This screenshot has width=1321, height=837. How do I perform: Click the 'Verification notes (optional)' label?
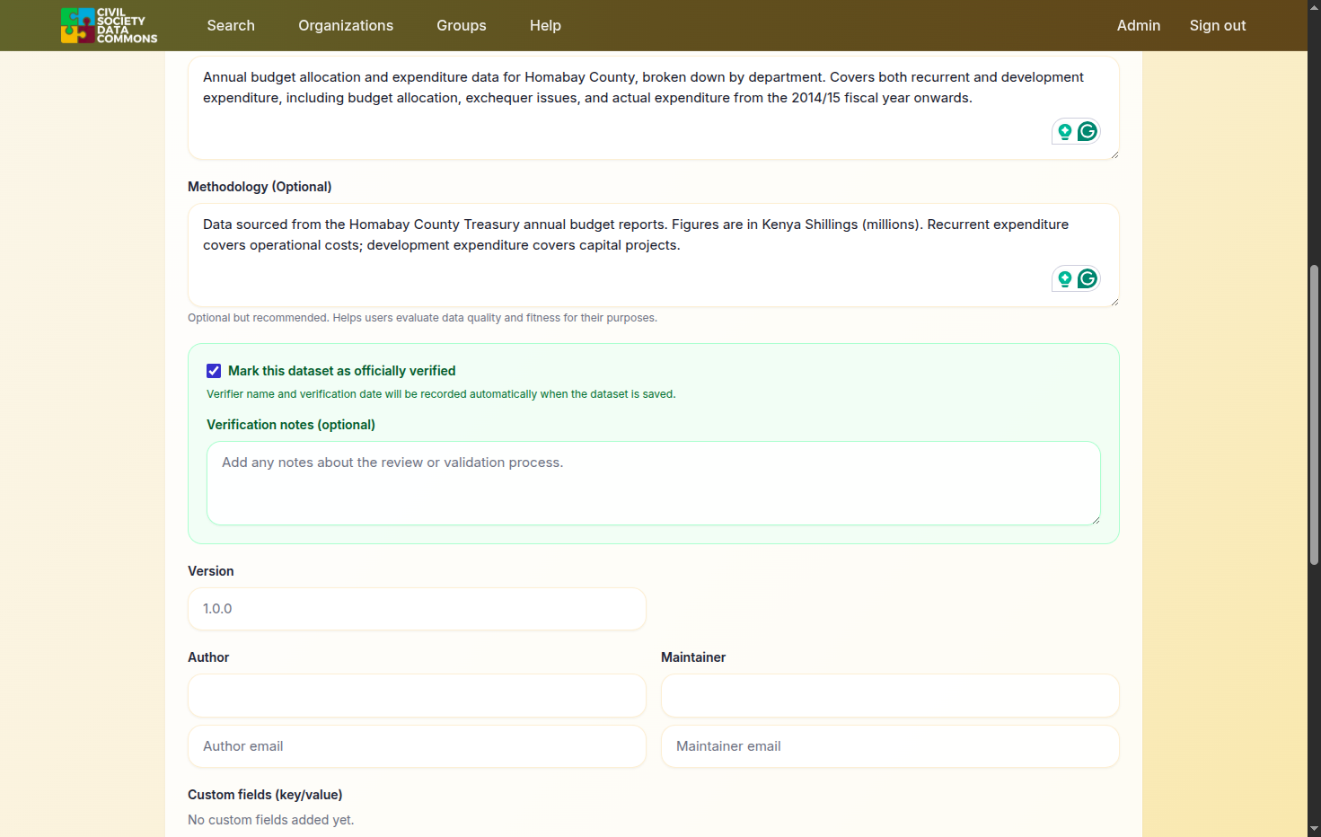[291, 425]
